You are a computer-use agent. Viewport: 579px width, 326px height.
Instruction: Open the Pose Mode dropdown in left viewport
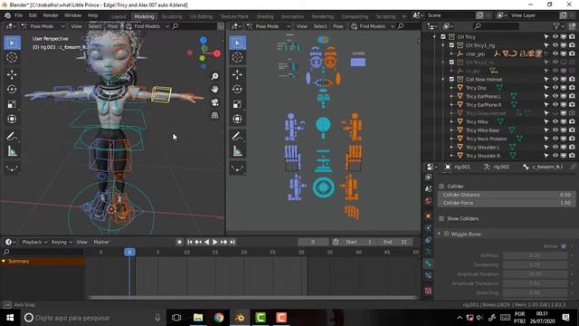[x=43, y=26]
